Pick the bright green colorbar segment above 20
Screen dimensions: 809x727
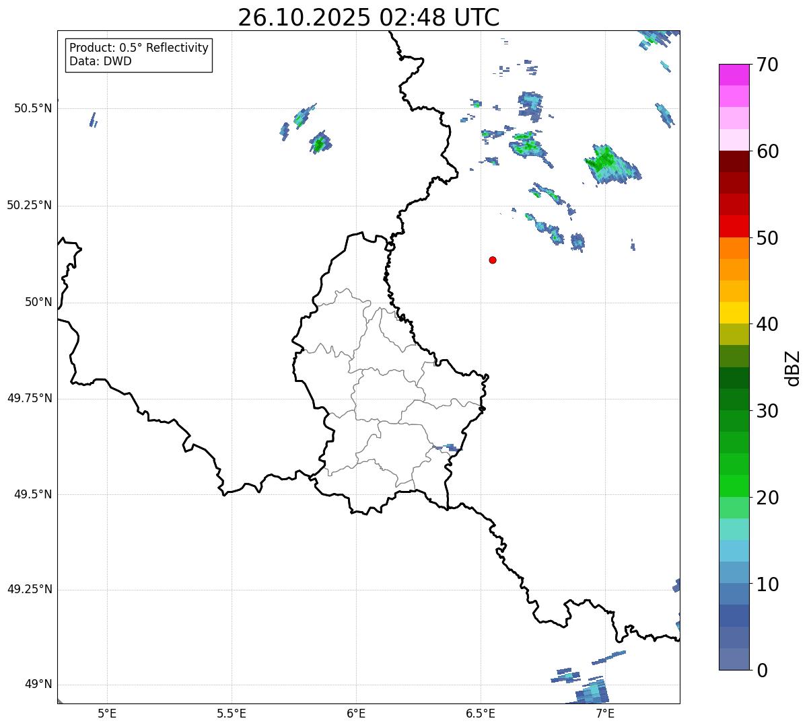734,486
